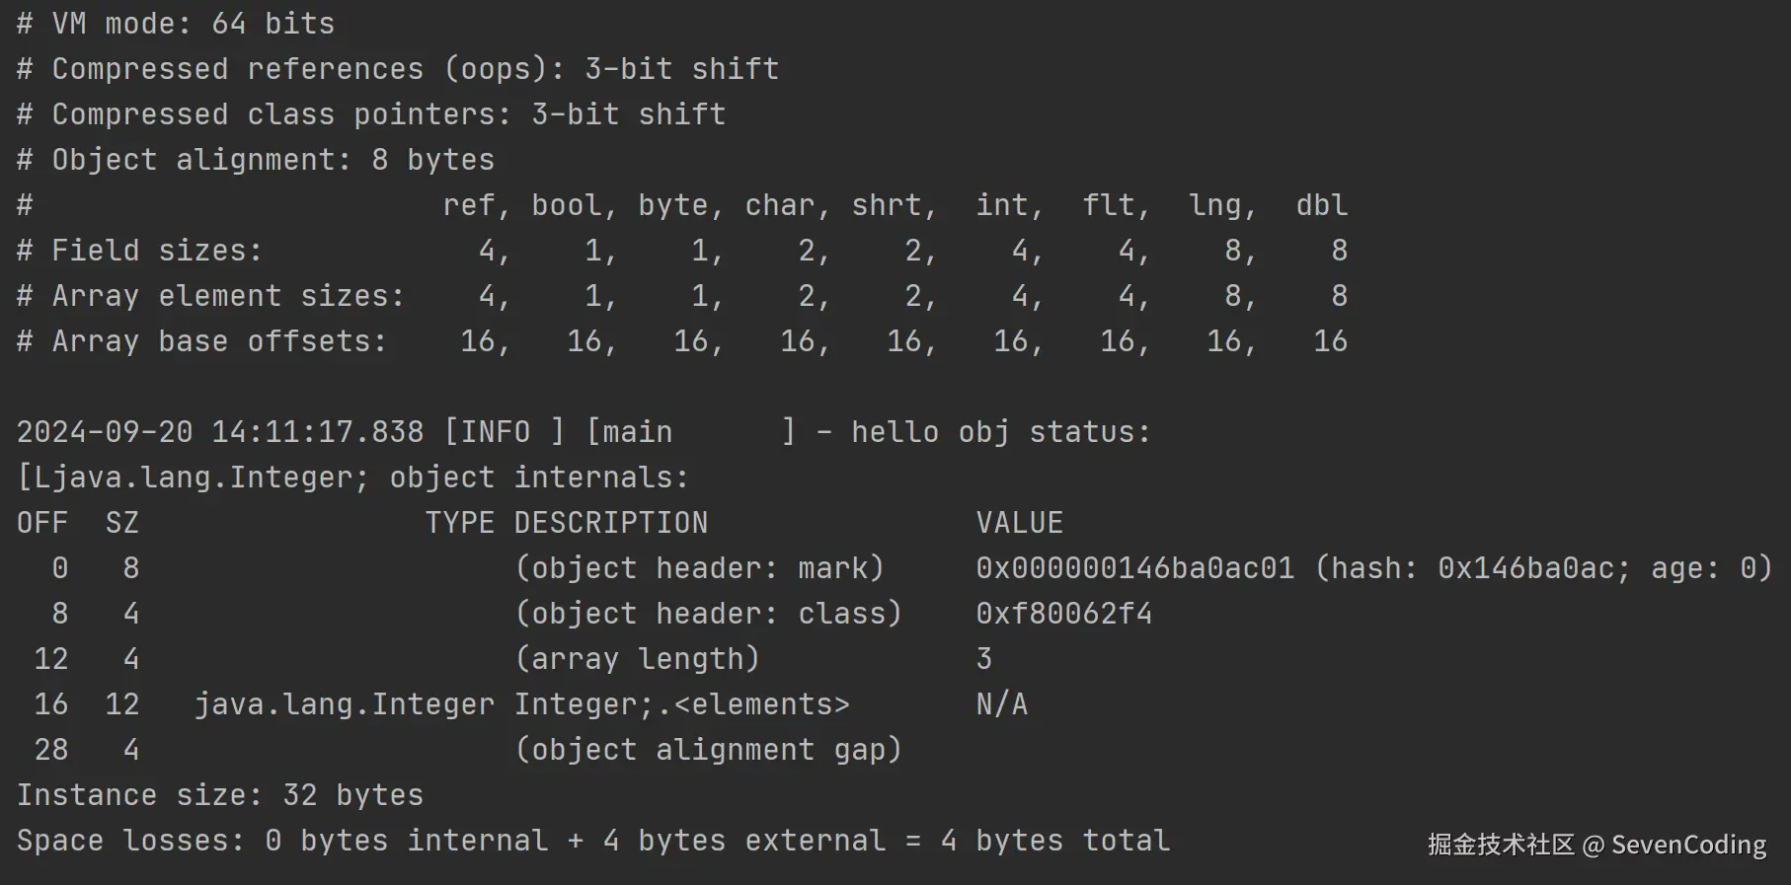Click the mark value 0x000000146ba0ac01
Screen dimensions: 1791x885
pyautogui.click(x=1134, y=568)
